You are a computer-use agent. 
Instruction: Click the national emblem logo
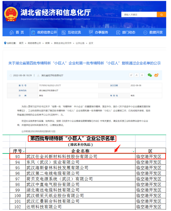click(11, 14)
